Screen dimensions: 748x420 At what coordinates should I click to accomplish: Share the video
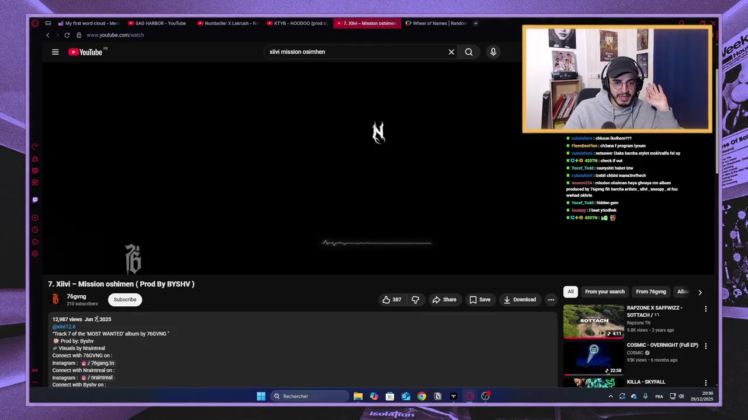(444, 300)
